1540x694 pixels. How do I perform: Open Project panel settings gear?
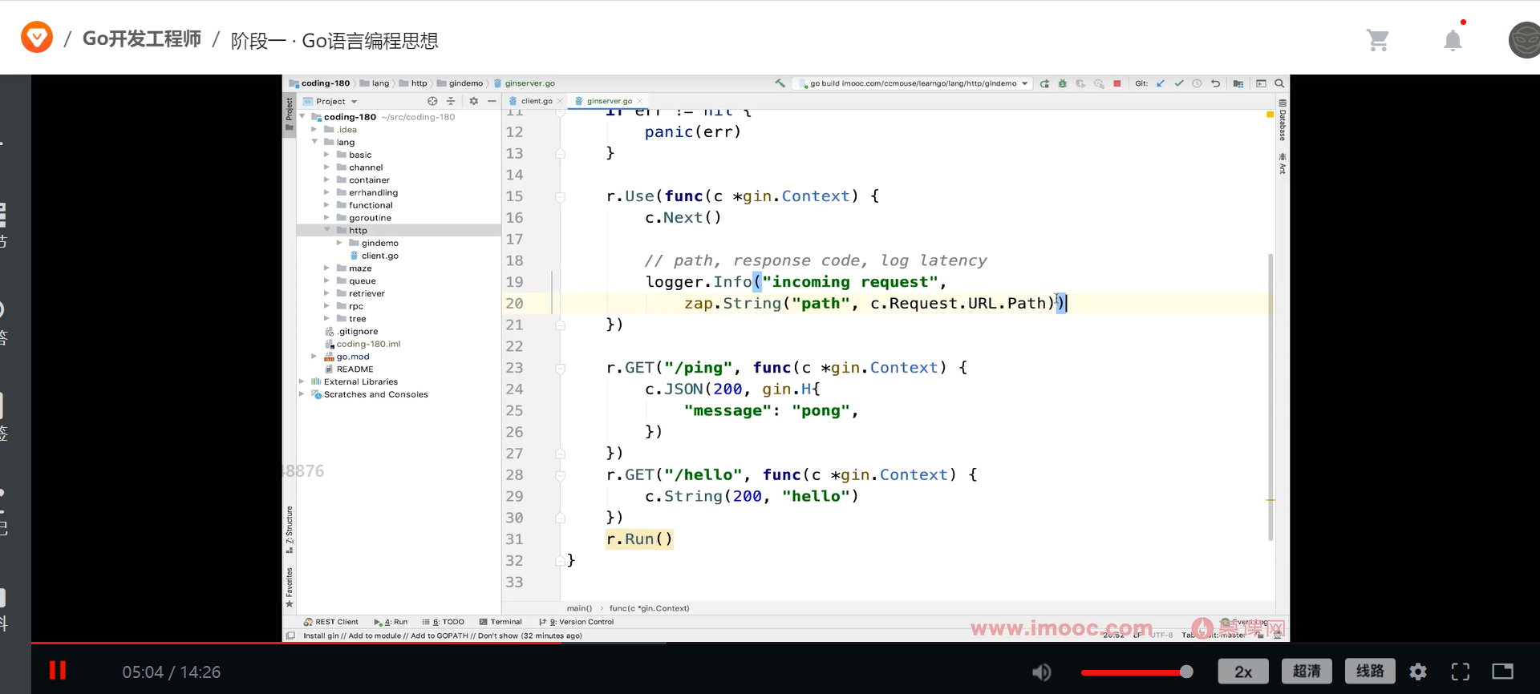click(x=473, y=101)
